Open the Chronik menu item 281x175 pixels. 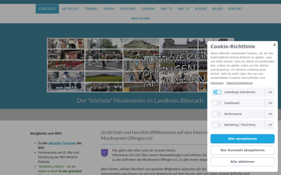(148, 9)
